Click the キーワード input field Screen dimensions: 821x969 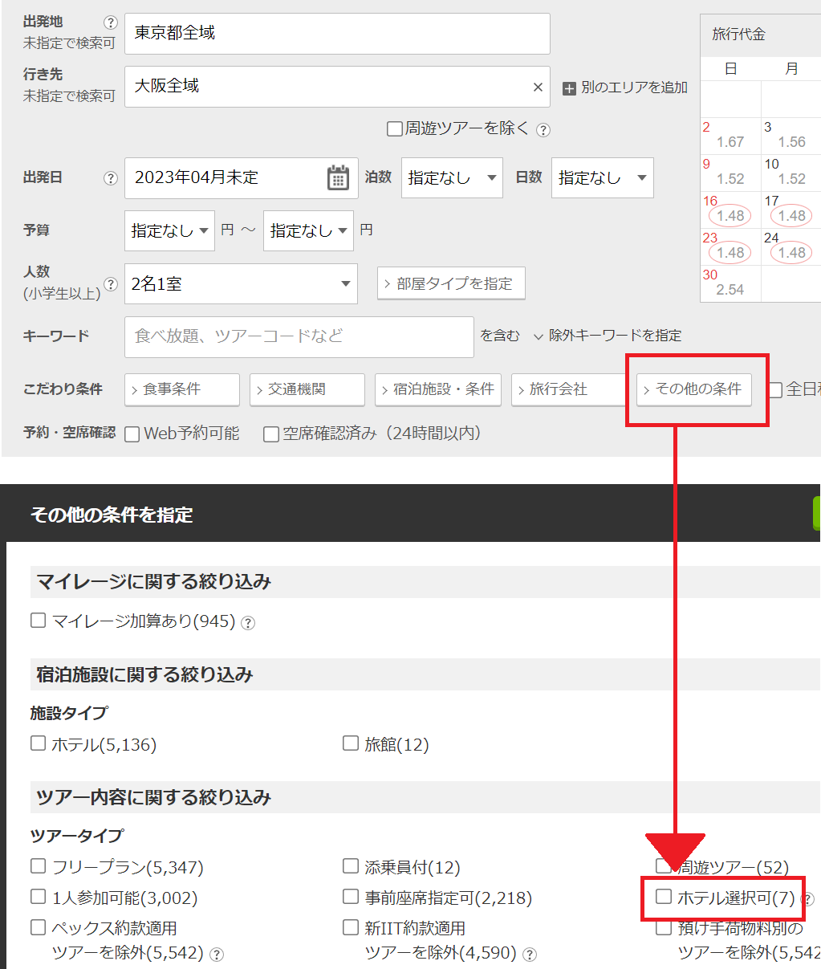pos(299,336)
